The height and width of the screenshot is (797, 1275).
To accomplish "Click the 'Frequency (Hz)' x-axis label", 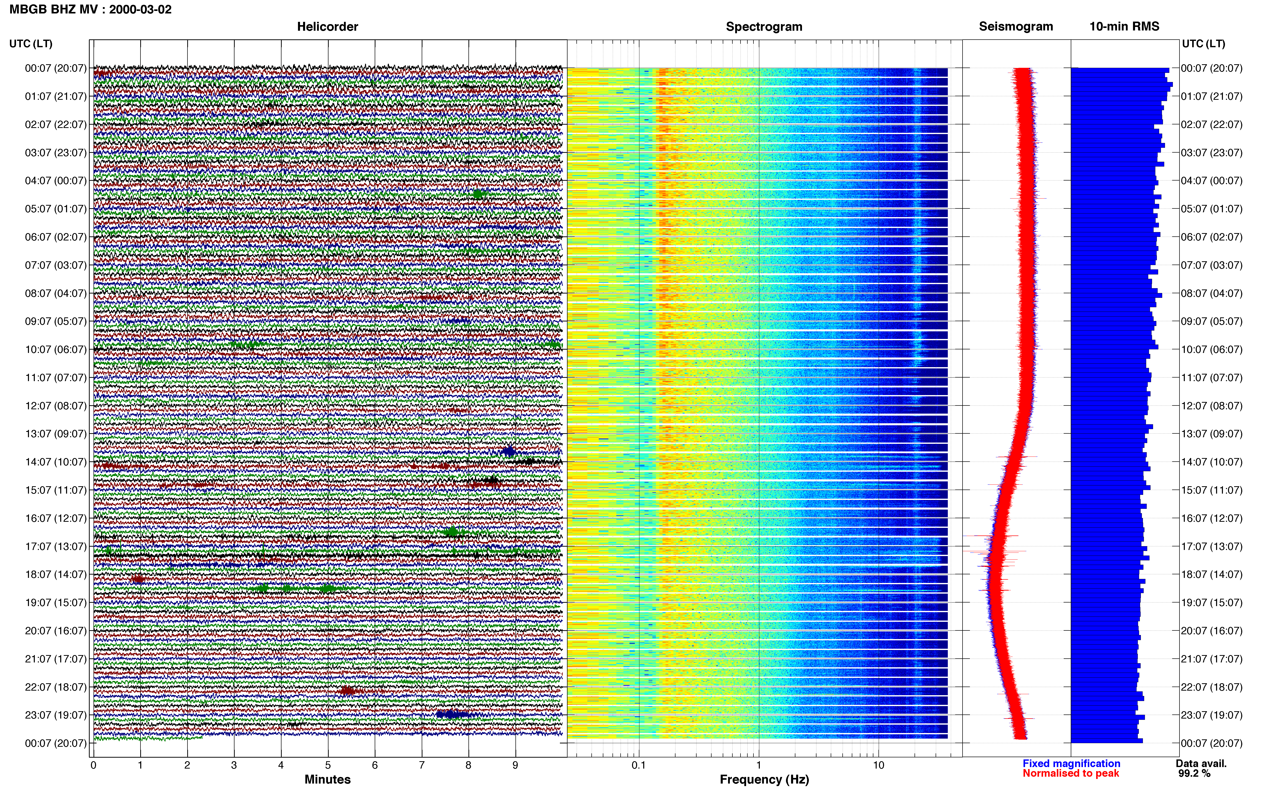I will 764,779.
